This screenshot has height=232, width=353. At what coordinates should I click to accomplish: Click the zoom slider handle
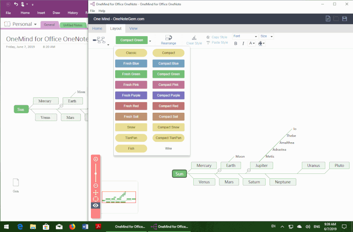point(96,173)
